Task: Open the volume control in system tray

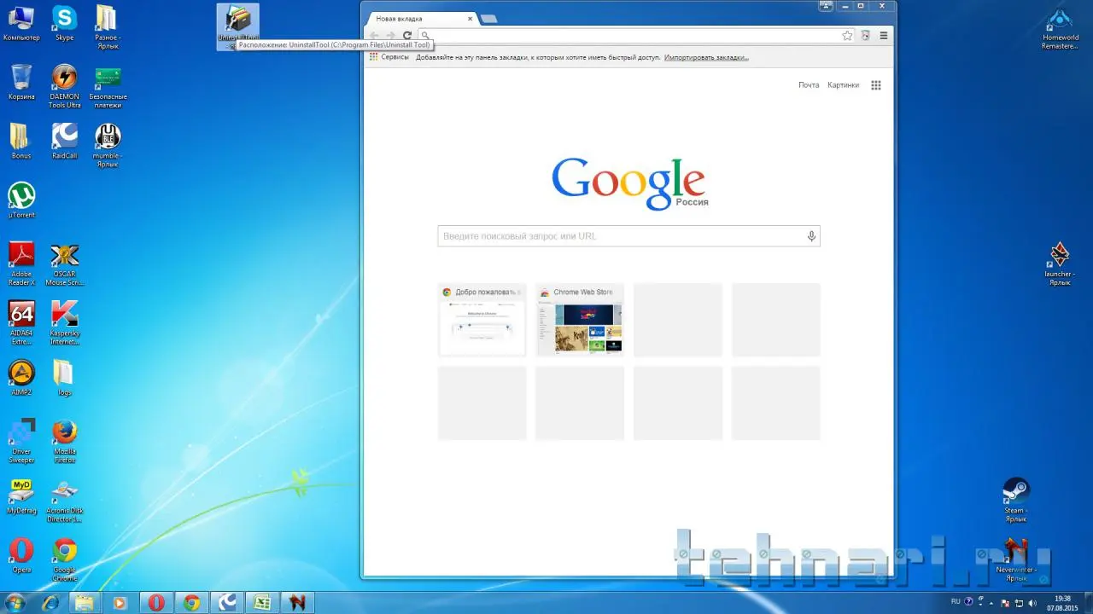Action: [1032, 603]
